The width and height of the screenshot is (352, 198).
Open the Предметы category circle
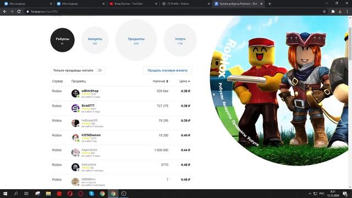136,40
